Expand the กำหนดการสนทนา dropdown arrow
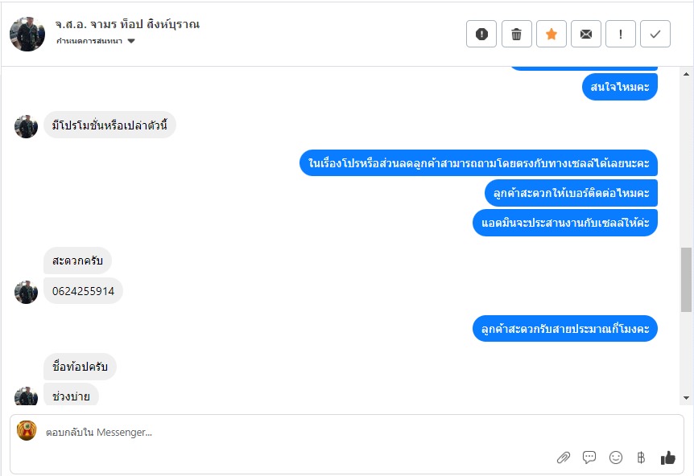This screenshot has height=476, width=694. pos(131,41)
